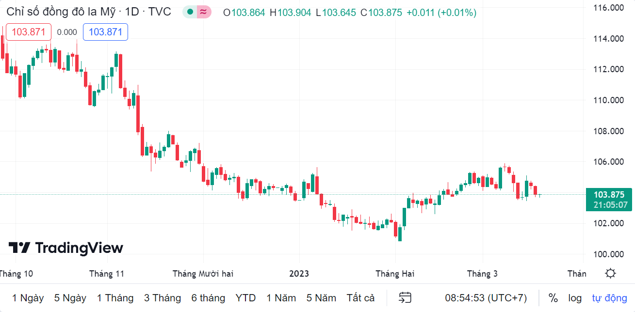
Task: Toggle log scale mode
Action: [x=575, y=297]
